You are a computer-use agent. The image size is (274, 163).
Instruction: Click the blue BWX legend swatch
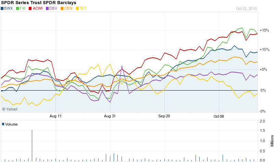coord(2,8)
